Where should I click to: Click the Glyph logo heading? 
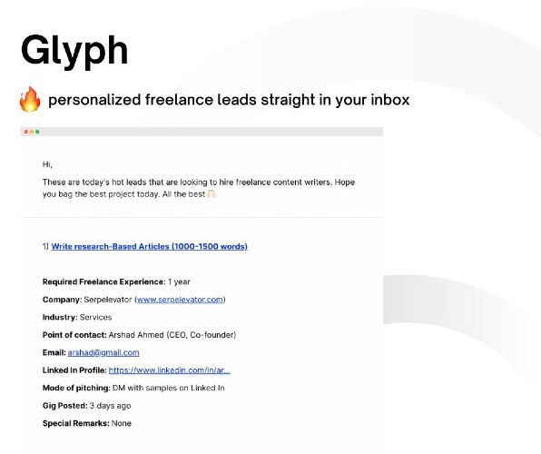tap(74, 51)
